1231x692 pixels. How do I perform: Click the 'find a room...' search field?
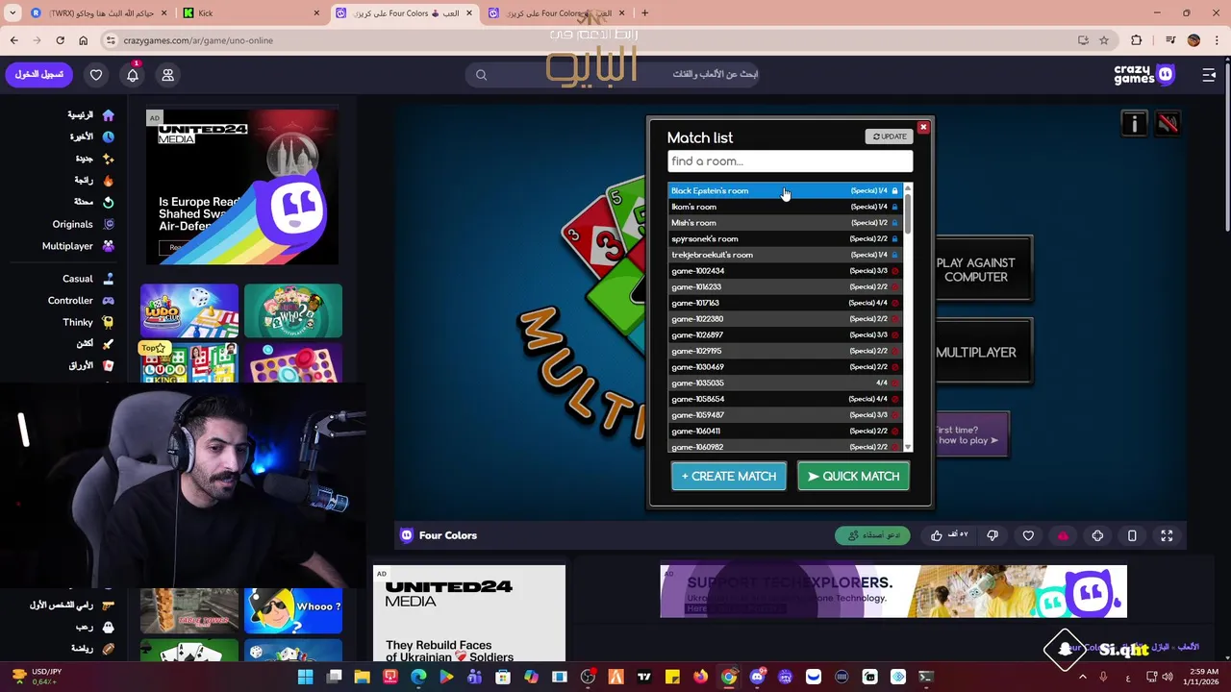pyautogui.click(x=790, y=161)
